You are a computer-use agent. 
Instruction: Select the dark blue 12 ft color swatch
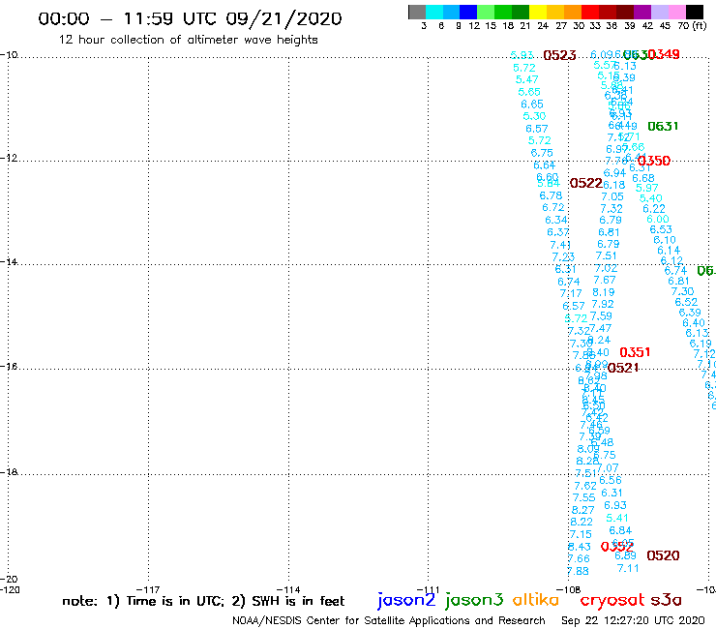[468, 12]
